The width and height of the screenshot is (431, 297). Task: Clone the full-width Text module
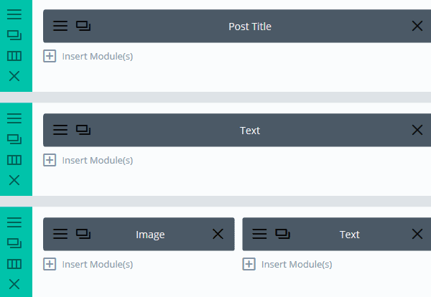[x=83, y=130]
